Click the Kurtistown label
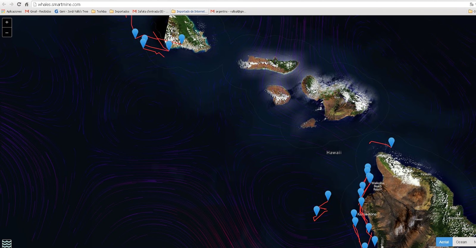The width and height of the screenshot is (476, 248). [x=456, y=218]
